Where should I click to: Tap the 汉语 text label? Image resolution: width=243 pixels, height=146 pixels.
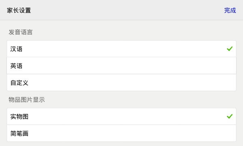point(17,49)
